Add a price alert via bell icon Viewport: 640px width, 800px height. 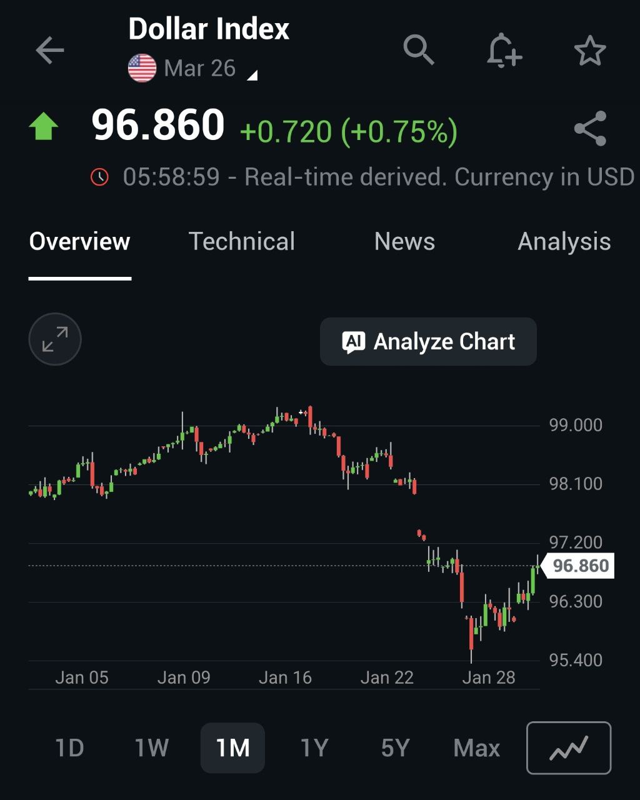[504, 50]
